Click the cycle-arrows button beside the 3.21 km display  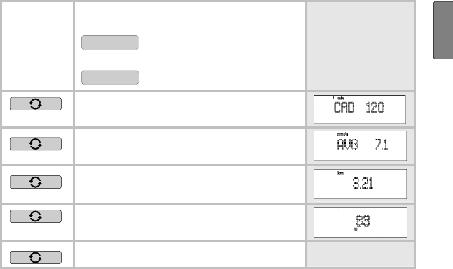click(36, 182)
